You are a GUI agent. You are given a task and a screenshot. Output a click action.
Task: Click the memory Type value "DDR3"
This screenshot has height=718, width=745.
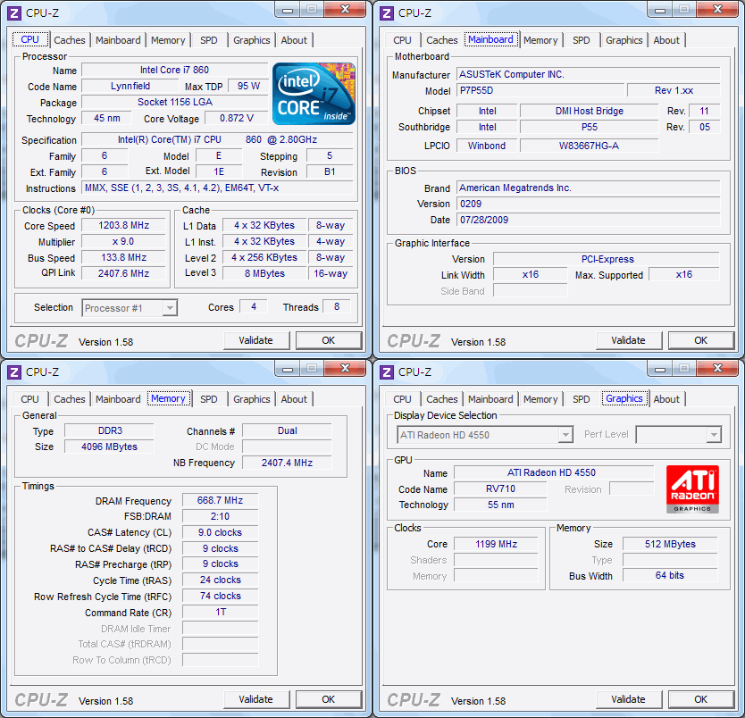tap(110, 430)
